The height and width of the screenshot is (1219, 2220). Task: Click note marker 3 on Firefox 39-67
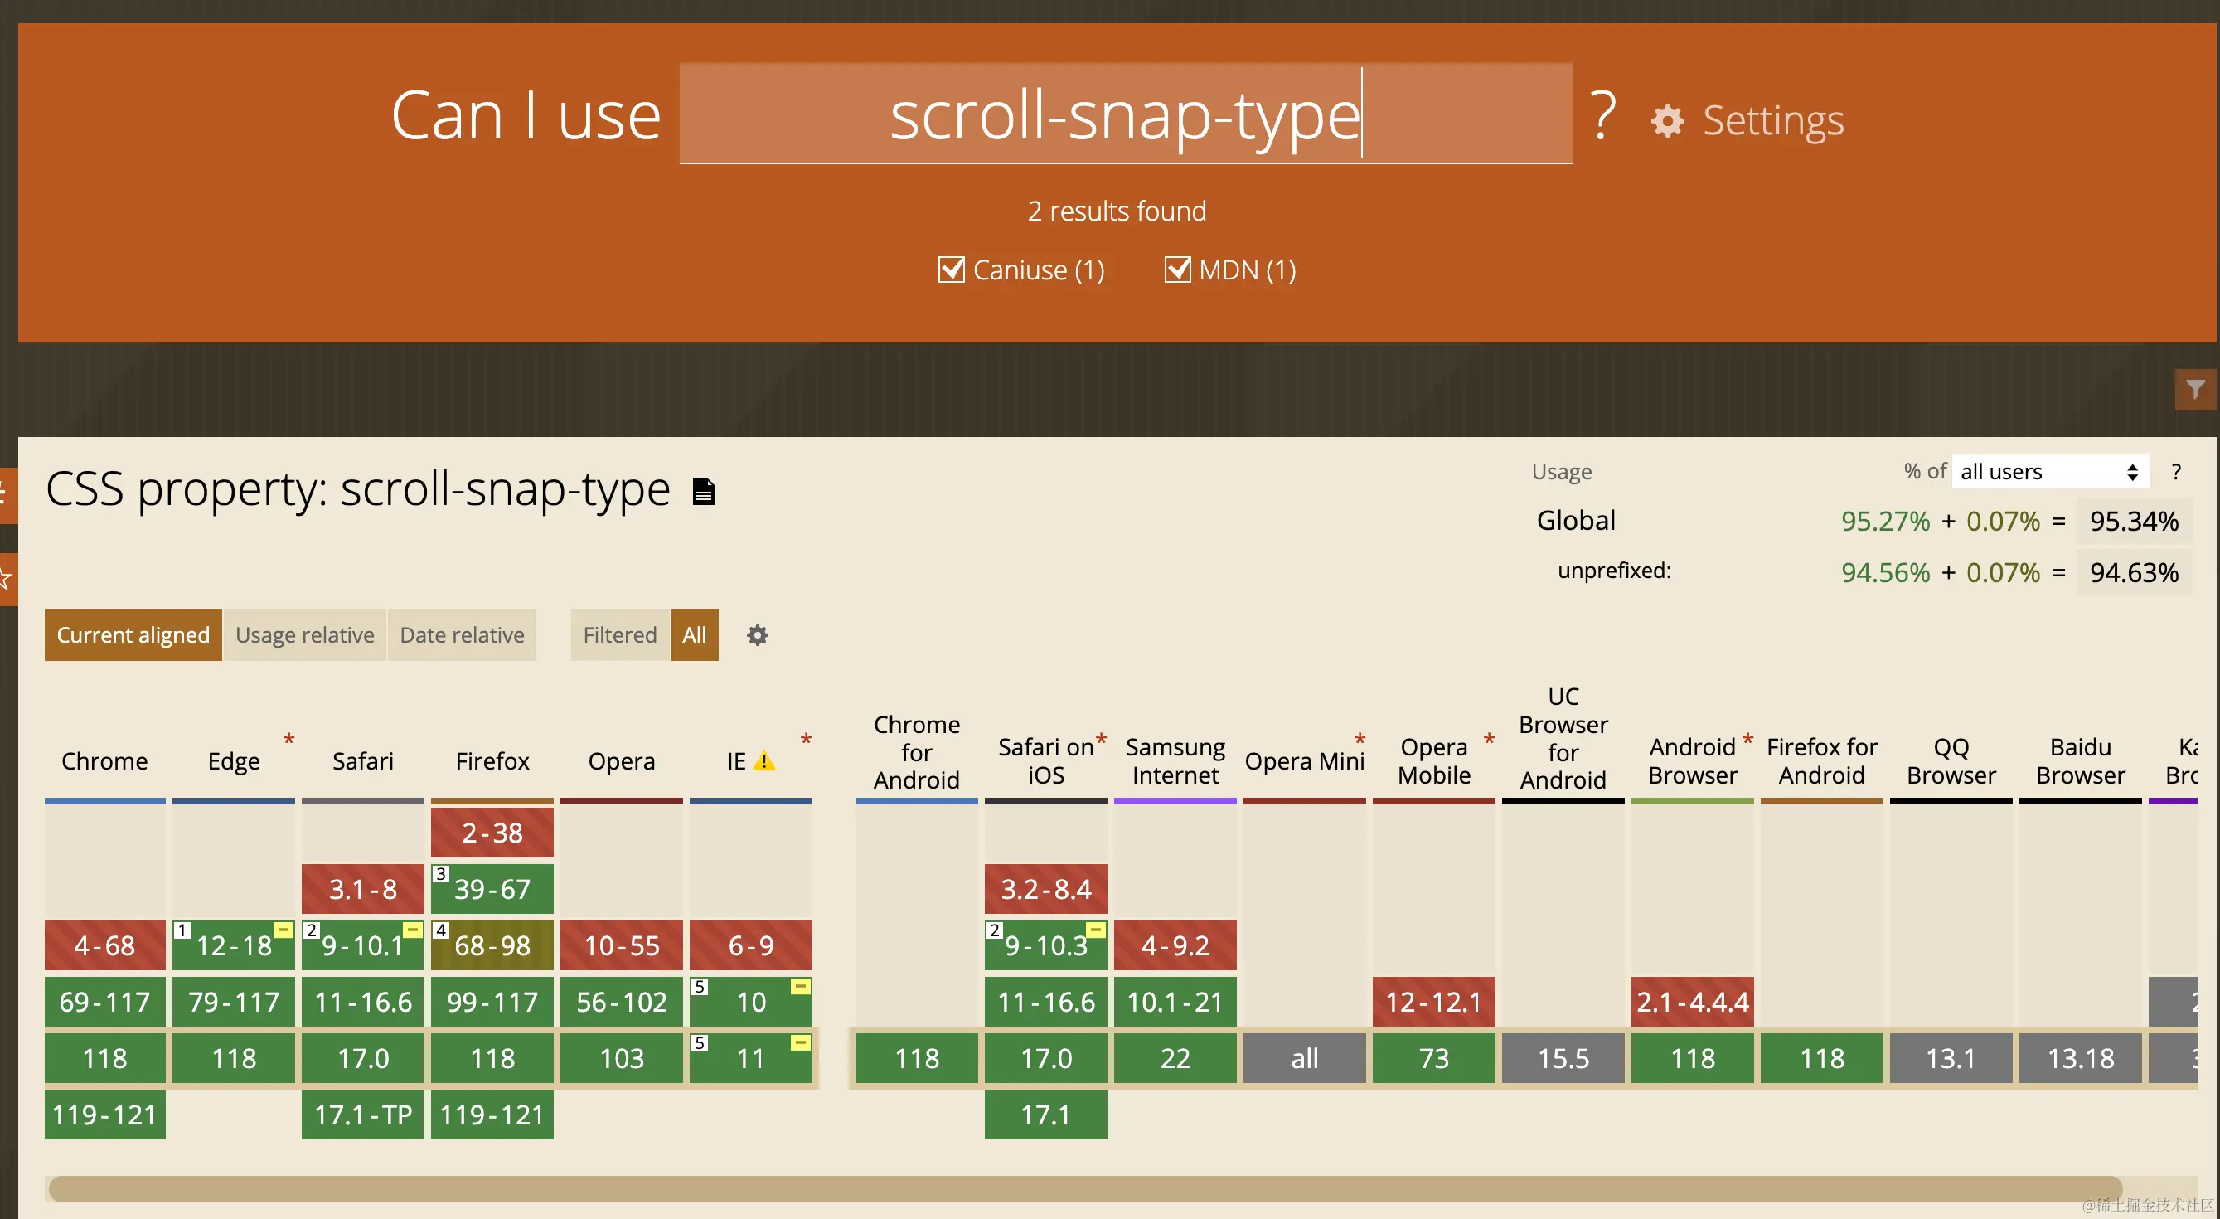pos(440,874)
